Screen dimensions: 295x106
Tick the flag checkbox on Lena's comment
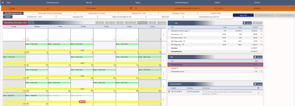click(x=258, y=93)
